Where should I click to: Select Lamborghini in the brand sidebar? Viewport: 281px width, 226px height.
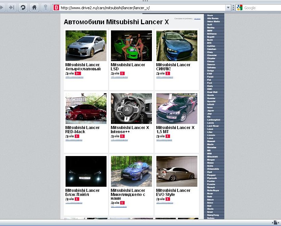214,120
